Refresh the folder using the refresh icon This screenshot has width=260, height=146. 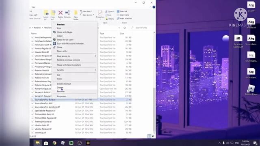pos(125,28)
